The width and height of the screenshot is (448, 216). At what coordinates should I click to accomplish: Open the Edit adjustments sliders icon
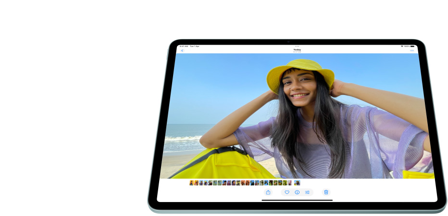[307, 192]
